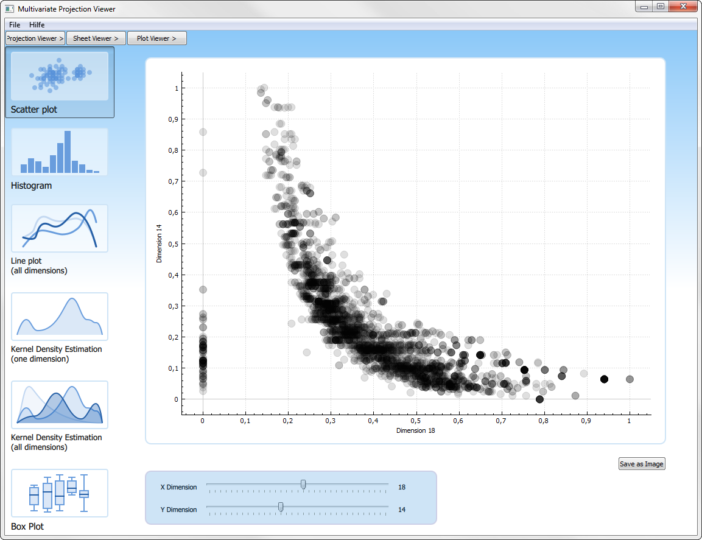702x540 pixels.
Task: Minimize the Multivariate Projection Viewer window
Action: coord(644,7)
